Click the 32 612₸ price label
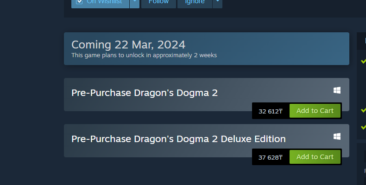 (x=271, y=111)
